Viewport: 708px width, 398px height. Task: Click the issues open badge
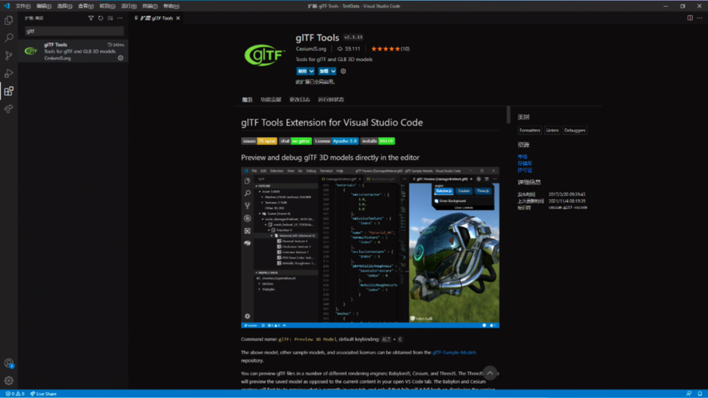click(x=259, y=141)
